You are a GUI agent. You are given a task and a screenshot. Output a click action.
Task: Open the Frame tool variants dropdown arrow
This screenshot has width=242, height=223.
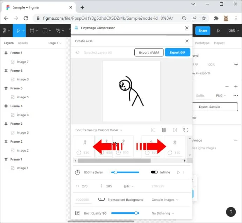click(37, 31)
